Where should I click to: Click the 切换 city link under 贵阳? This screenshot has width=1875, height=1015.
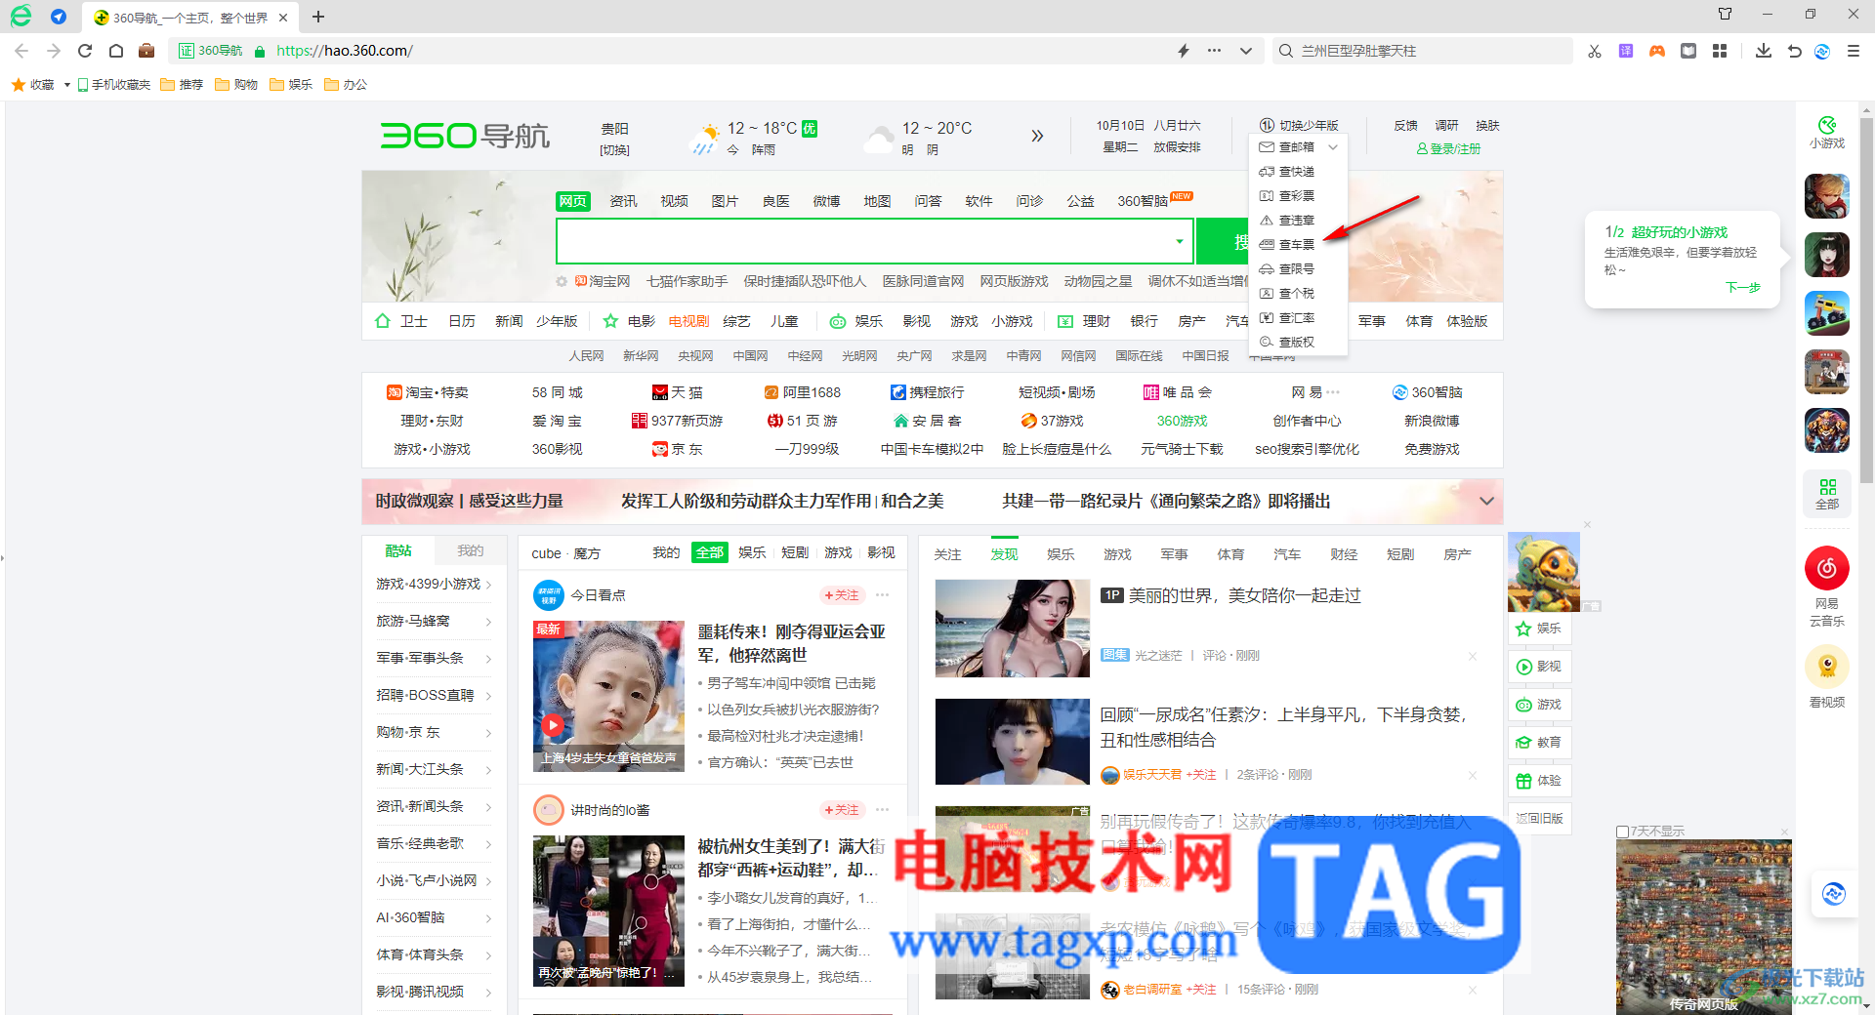point(614,150)
